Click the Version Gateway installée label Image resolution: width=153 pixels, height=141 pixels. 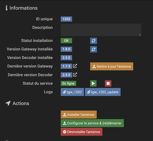30,49
